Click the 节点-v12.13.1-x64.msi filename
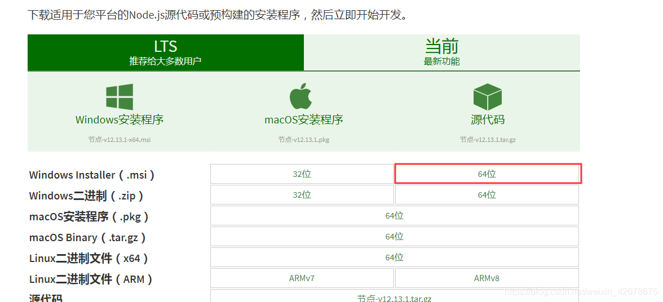The image size is (663, 302). [x=120, y=139]
